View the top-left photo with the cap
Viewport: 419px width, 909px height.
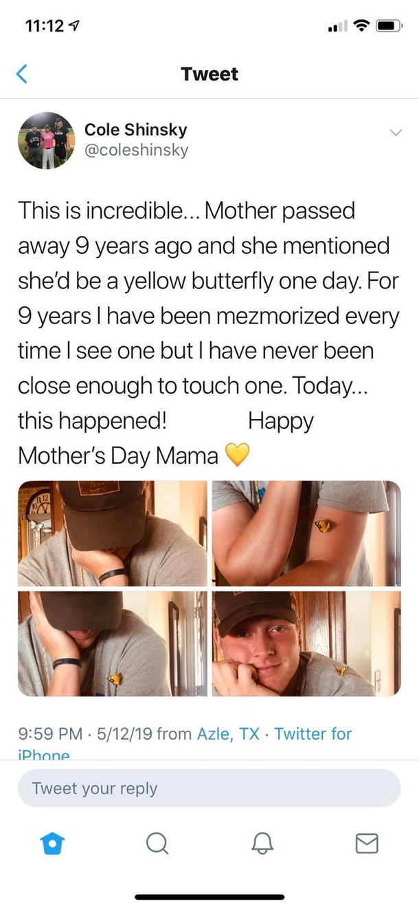(112, 533)
